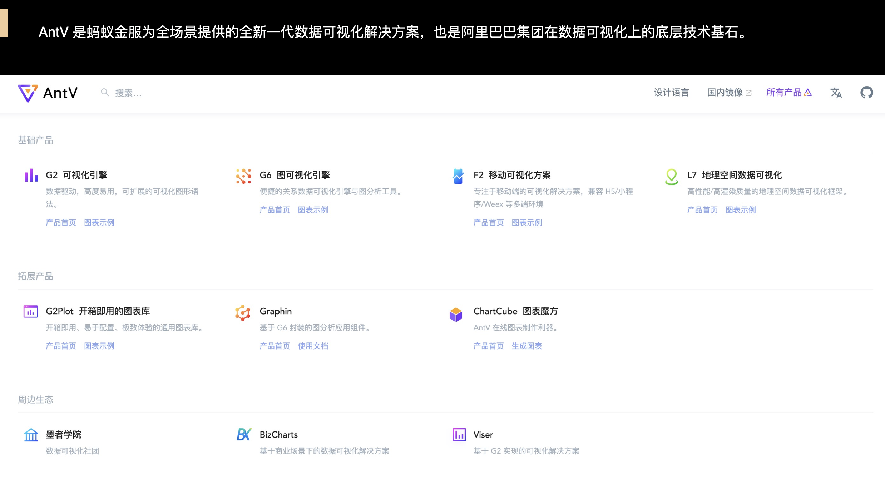The width and height of the screenshot is (885, 479).
Task: Click the Viser chart icon
Action: coord(459,435)
